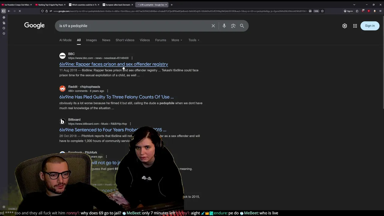
Task: Open a new browser tab
Action: pyautogui.click(x=172, y=5)
